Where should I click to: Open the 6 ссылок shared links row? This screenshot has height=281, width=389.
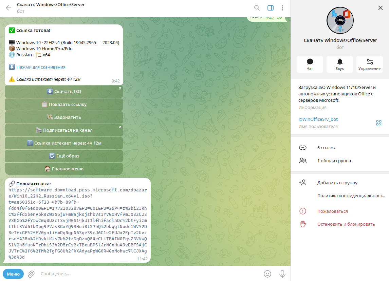pos(340,148)
